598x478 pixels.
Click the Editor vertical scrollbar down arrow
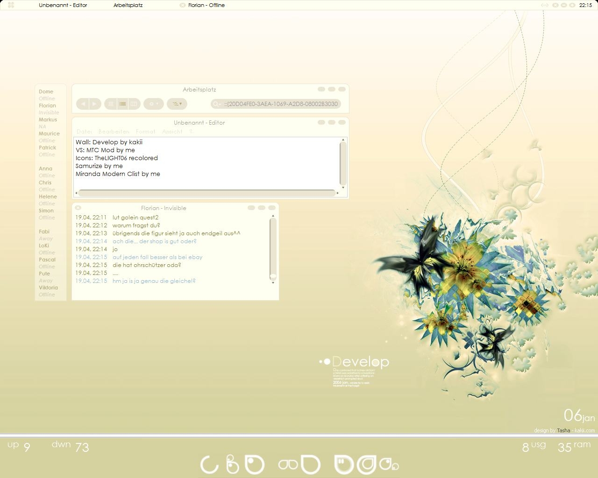(x=343, y=187)
